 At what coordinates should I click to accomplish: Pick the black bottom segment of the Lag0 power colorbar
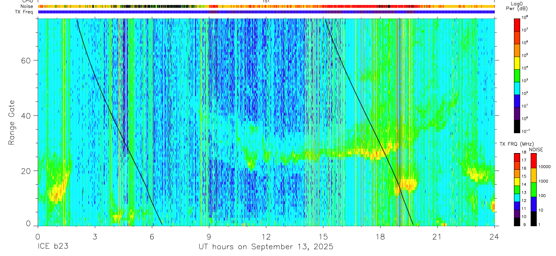click(x=517, y=126)
